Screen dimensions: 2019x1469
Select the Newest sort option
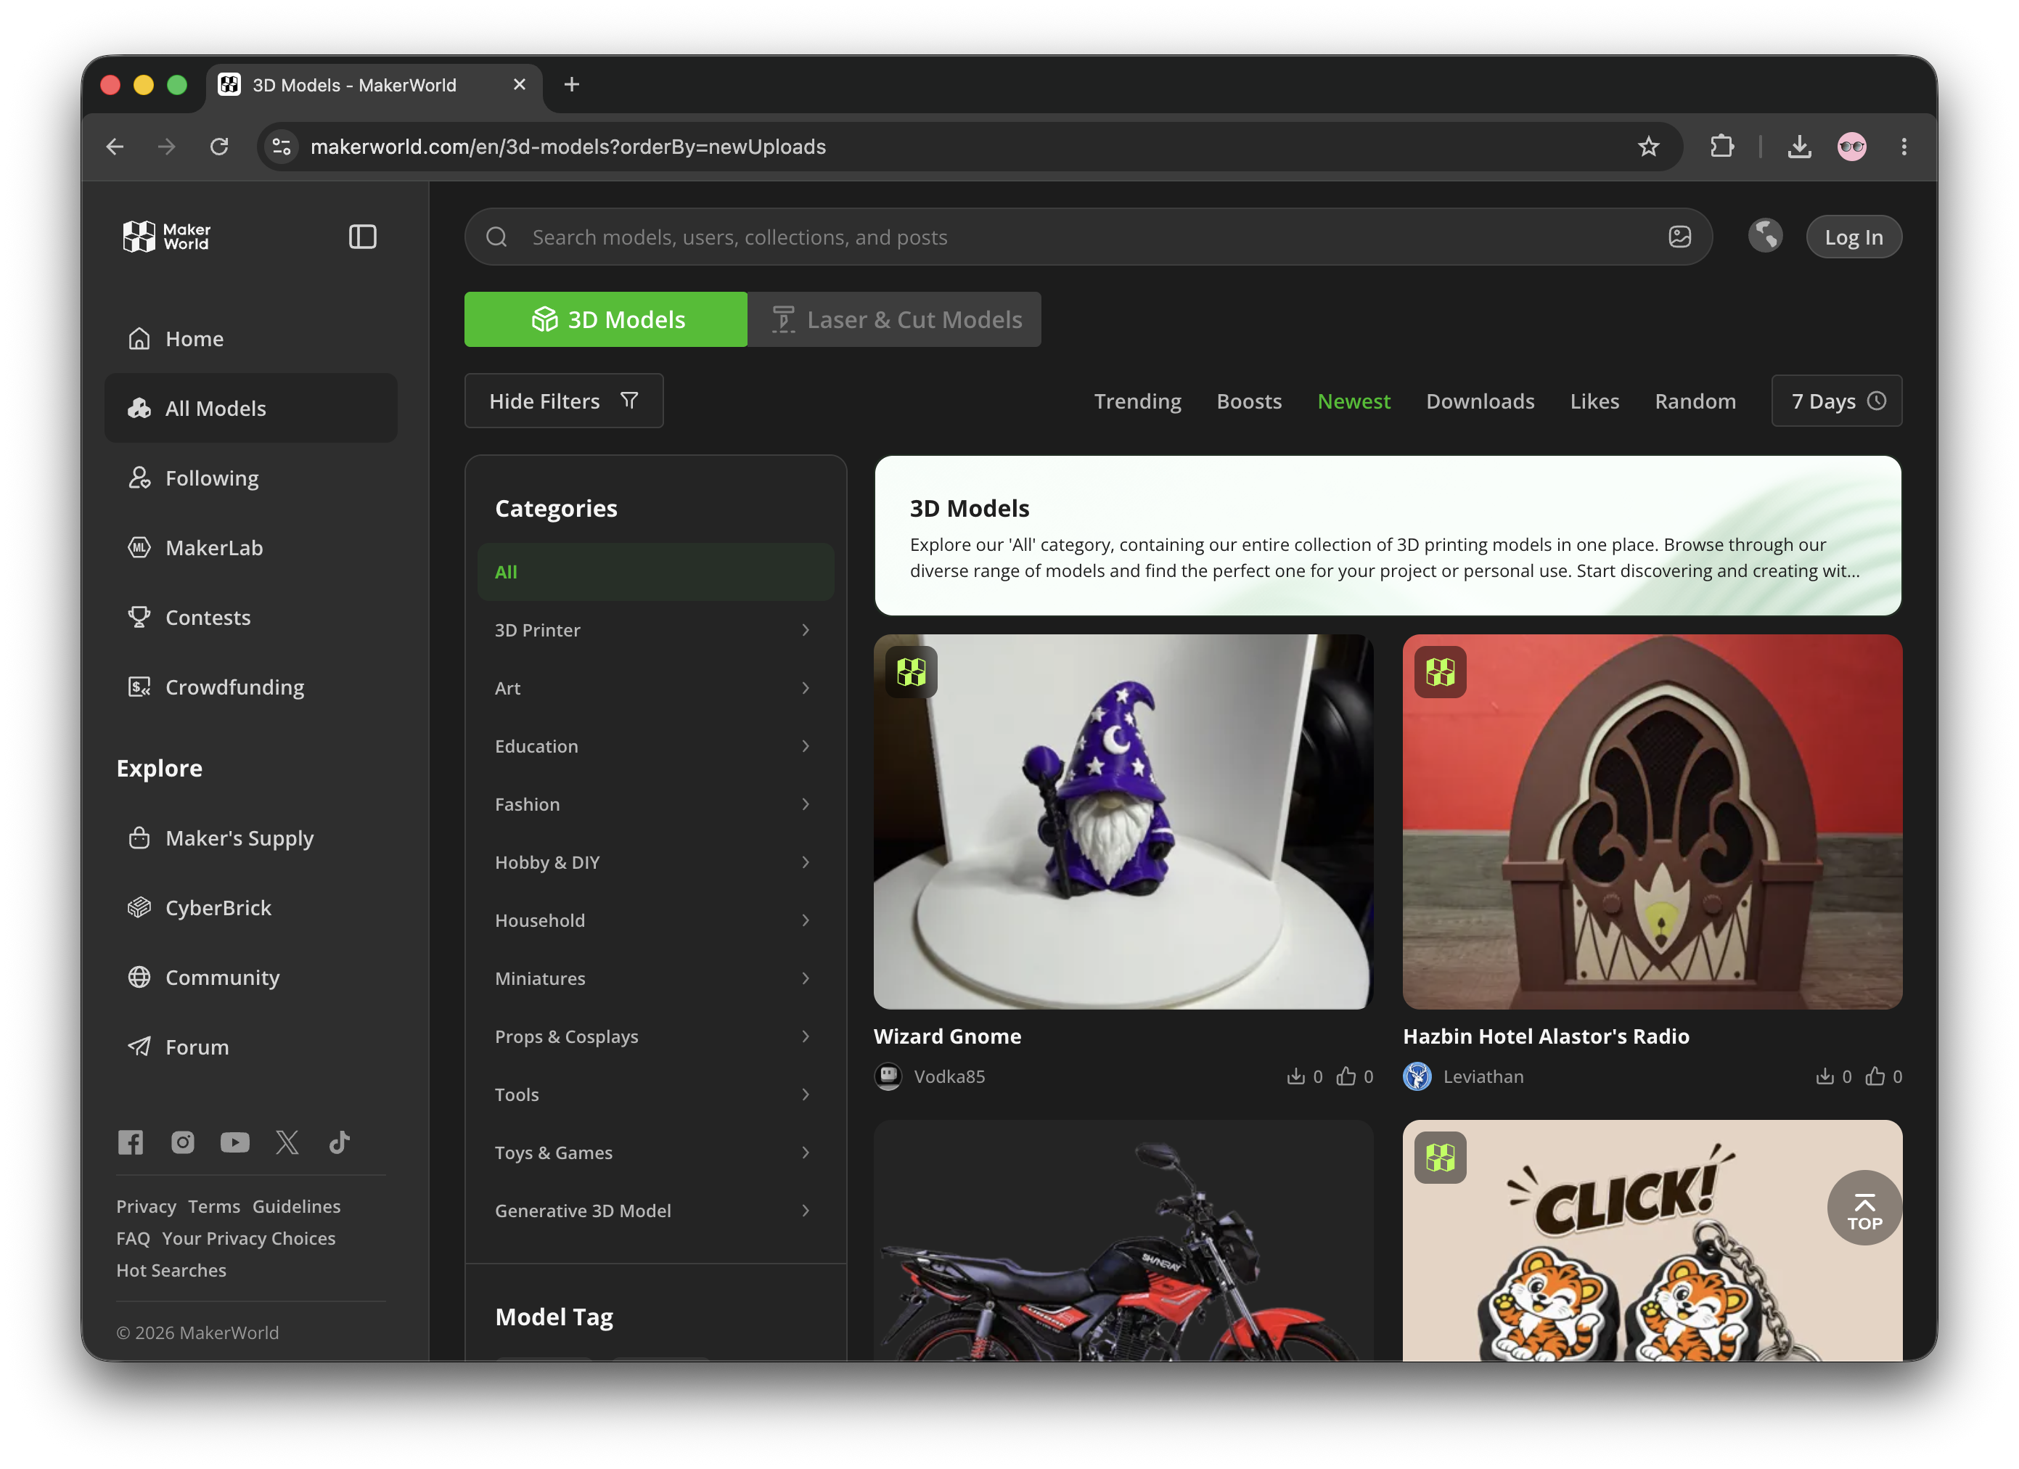coord(1353,401)
